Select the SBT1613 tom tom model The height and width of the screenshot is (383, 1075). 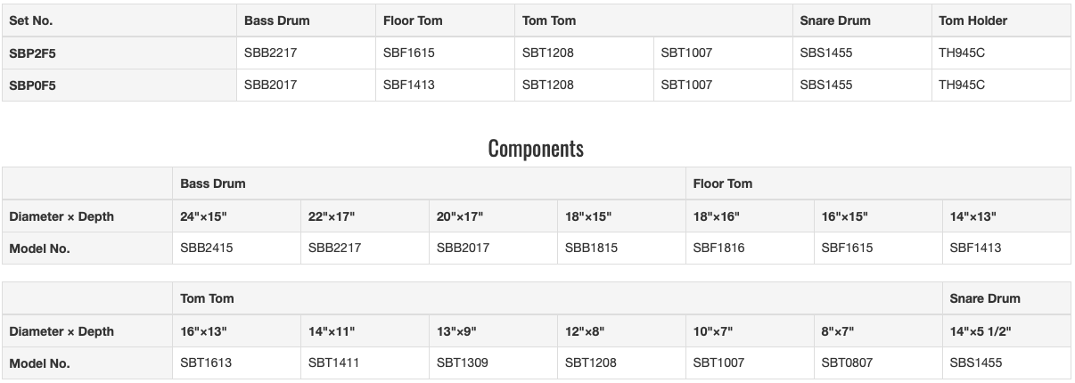tap(237, 363)
